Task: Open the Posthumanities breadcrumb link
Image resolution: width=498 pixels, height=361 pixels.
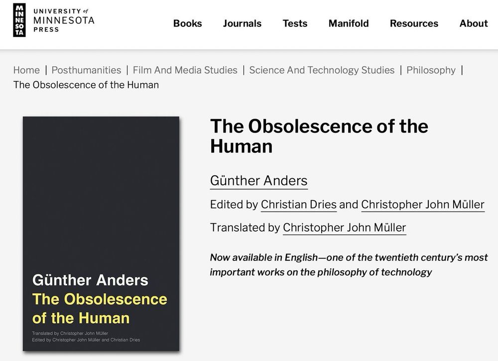Action: (x=86, y=70)
